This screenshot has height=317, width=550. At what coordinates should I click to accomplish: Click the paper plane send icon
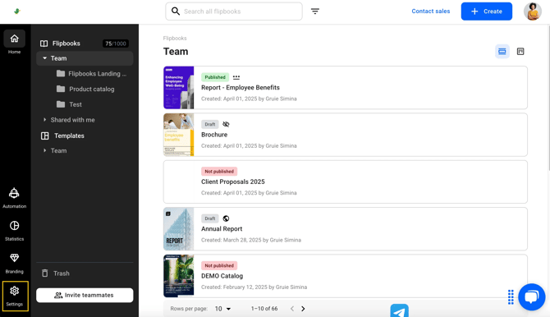(x=399, y=310)
